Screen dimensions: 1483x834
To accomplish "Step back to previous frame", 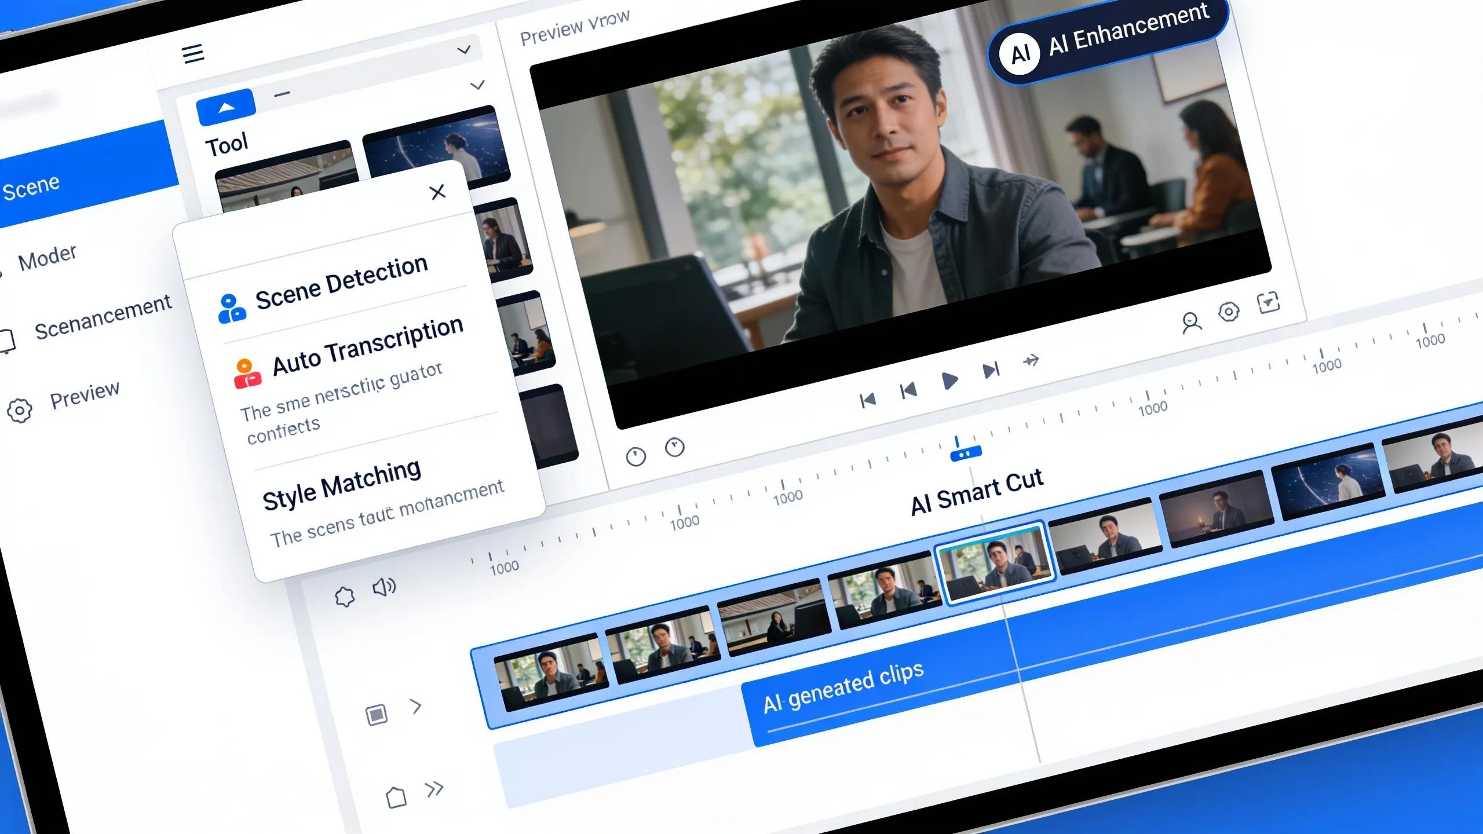I will 908,391.
